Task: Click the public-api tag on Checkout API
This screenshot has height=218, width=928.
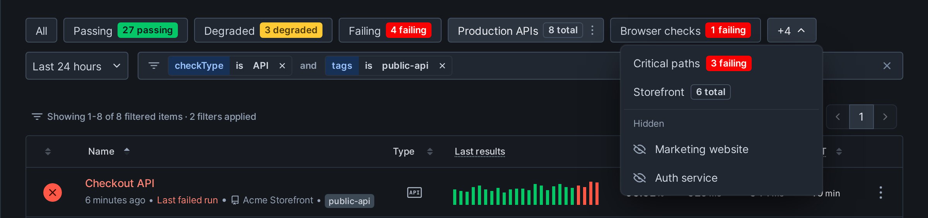Action: pyautogui.click(x=349, y=201)
